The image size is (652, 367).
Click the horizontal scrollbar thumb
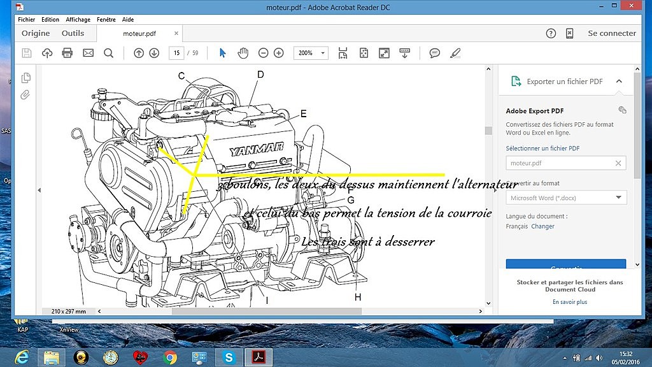click(267, 311)
